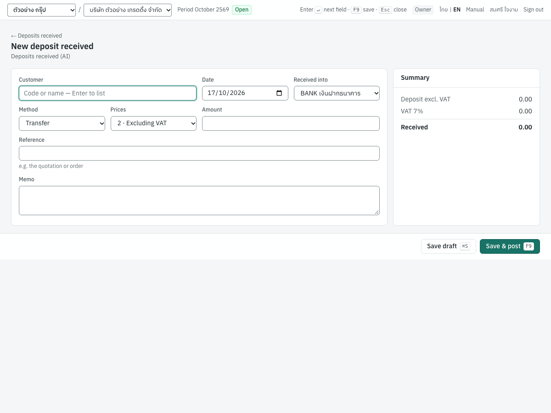Click the Summary panel heading

point(415,78)
